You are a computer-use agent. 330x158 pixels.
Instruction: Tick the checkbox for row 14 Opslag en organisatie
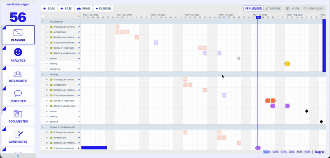click(x=43, y=101)
